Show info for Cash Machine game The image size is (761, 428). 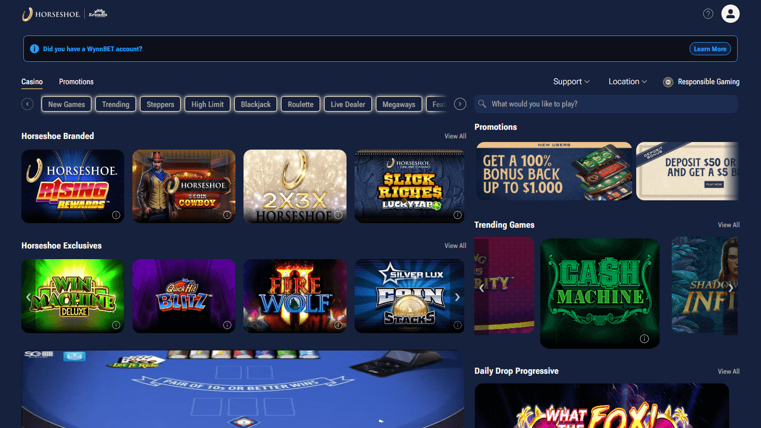point(644,339)
